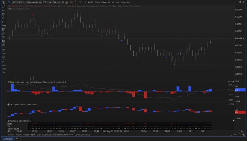Toggle VWap in top toolbar

[x=123, y=3]
